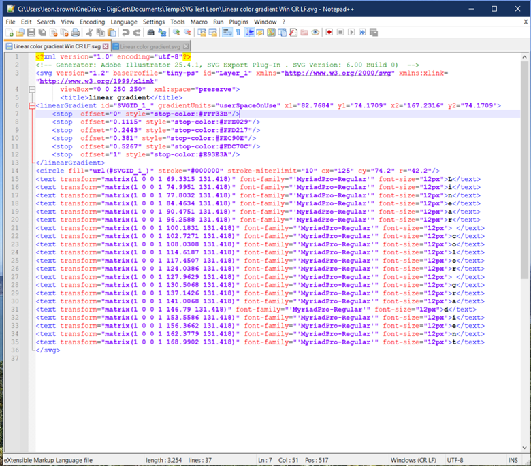
Task: Click vertical scrollbar up arrow
Action: coord(525,57)
